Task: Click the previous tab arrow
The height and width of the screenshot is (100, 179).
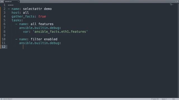Action: (1, 1)
